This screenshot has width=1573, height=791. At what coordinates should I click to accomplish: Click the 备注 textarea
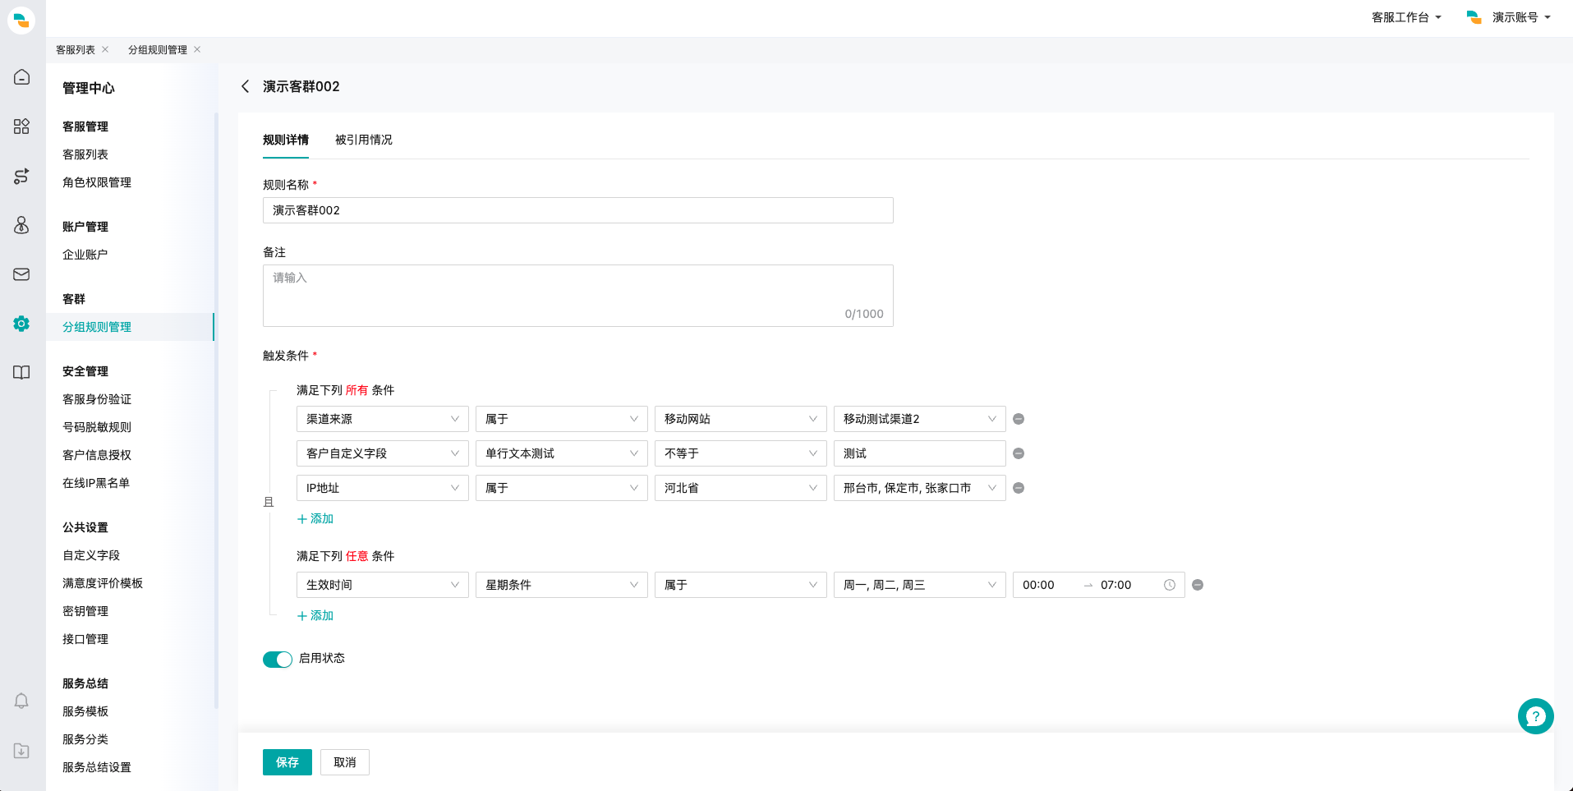[x=578, y=296]
